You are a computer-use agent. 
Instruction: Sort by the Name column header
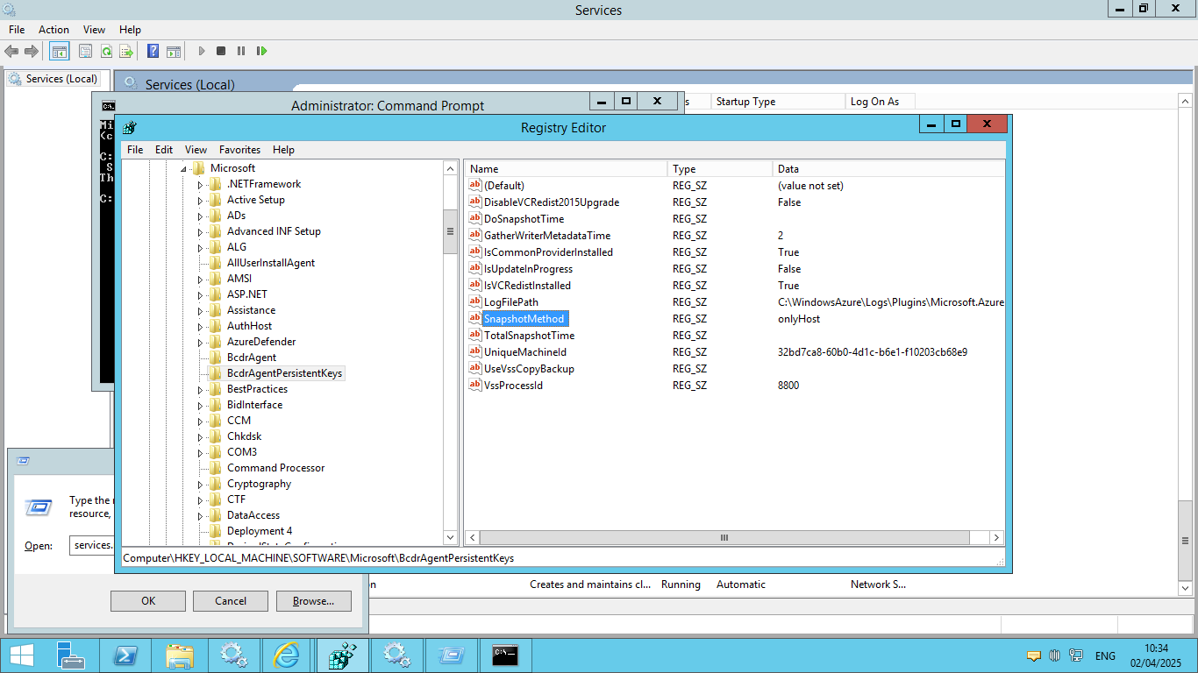[567, 169]
